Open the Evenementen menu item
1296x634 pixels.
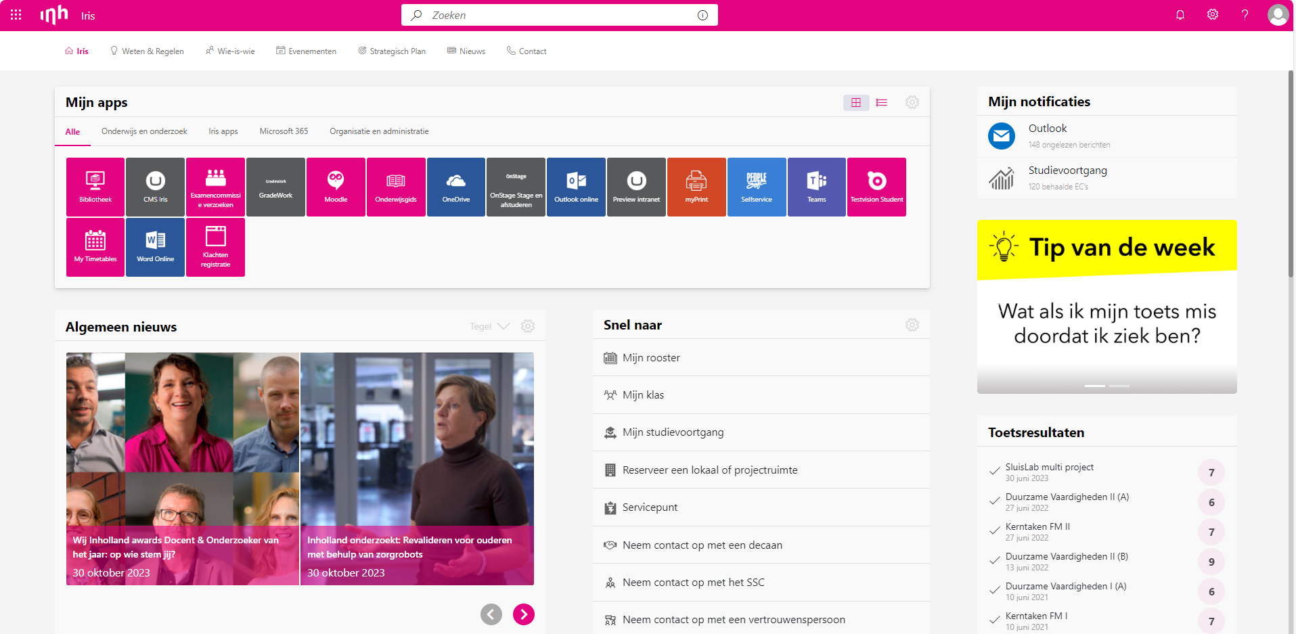tap(306, 51)
